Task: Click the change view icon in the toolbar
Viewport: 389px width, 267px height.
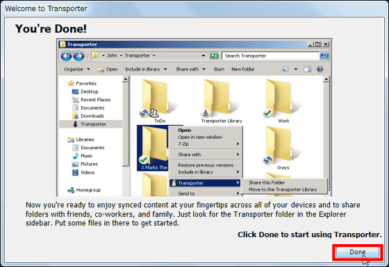Action: (x=285, y=69)
